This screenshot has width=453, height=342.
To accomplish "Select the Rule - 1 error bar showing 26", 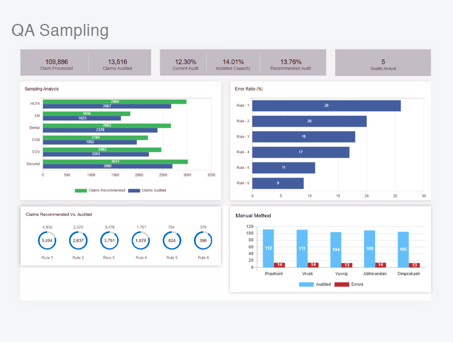I will coord(327,105).
